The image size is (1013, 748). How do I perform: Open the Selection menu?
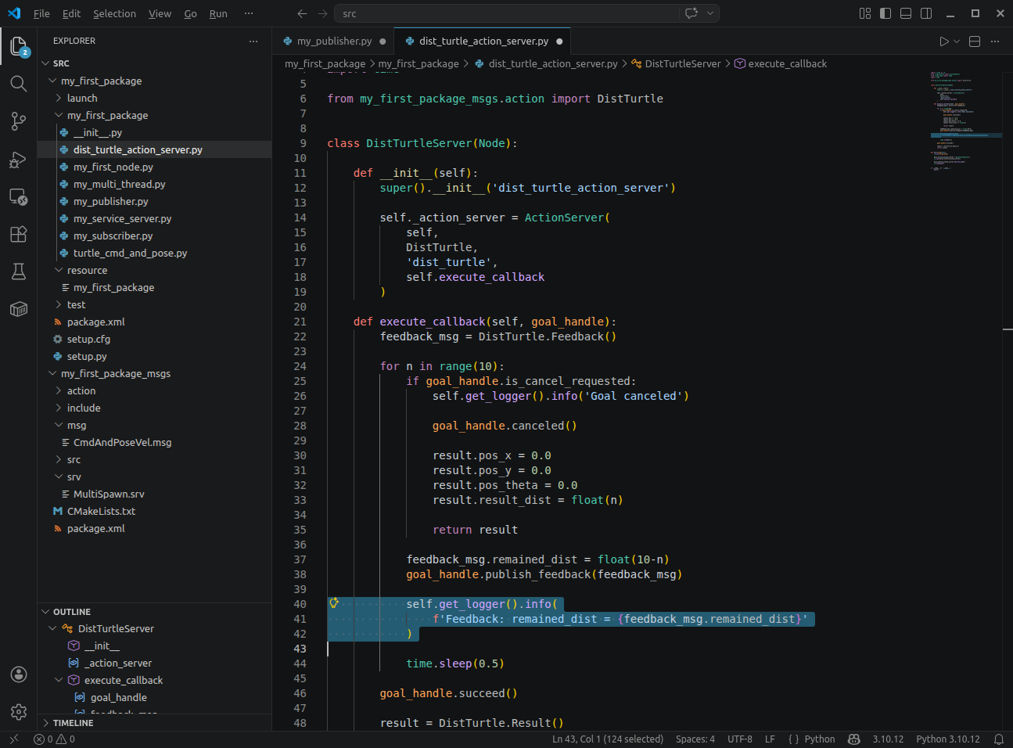pos(114,13)
